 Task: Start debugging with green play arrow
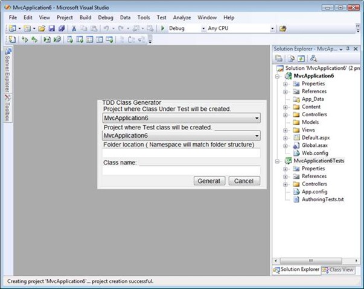(163, 28)
